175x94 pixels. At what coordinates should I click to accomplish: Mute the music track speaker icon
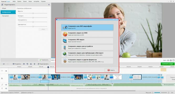tap(6, 85)
